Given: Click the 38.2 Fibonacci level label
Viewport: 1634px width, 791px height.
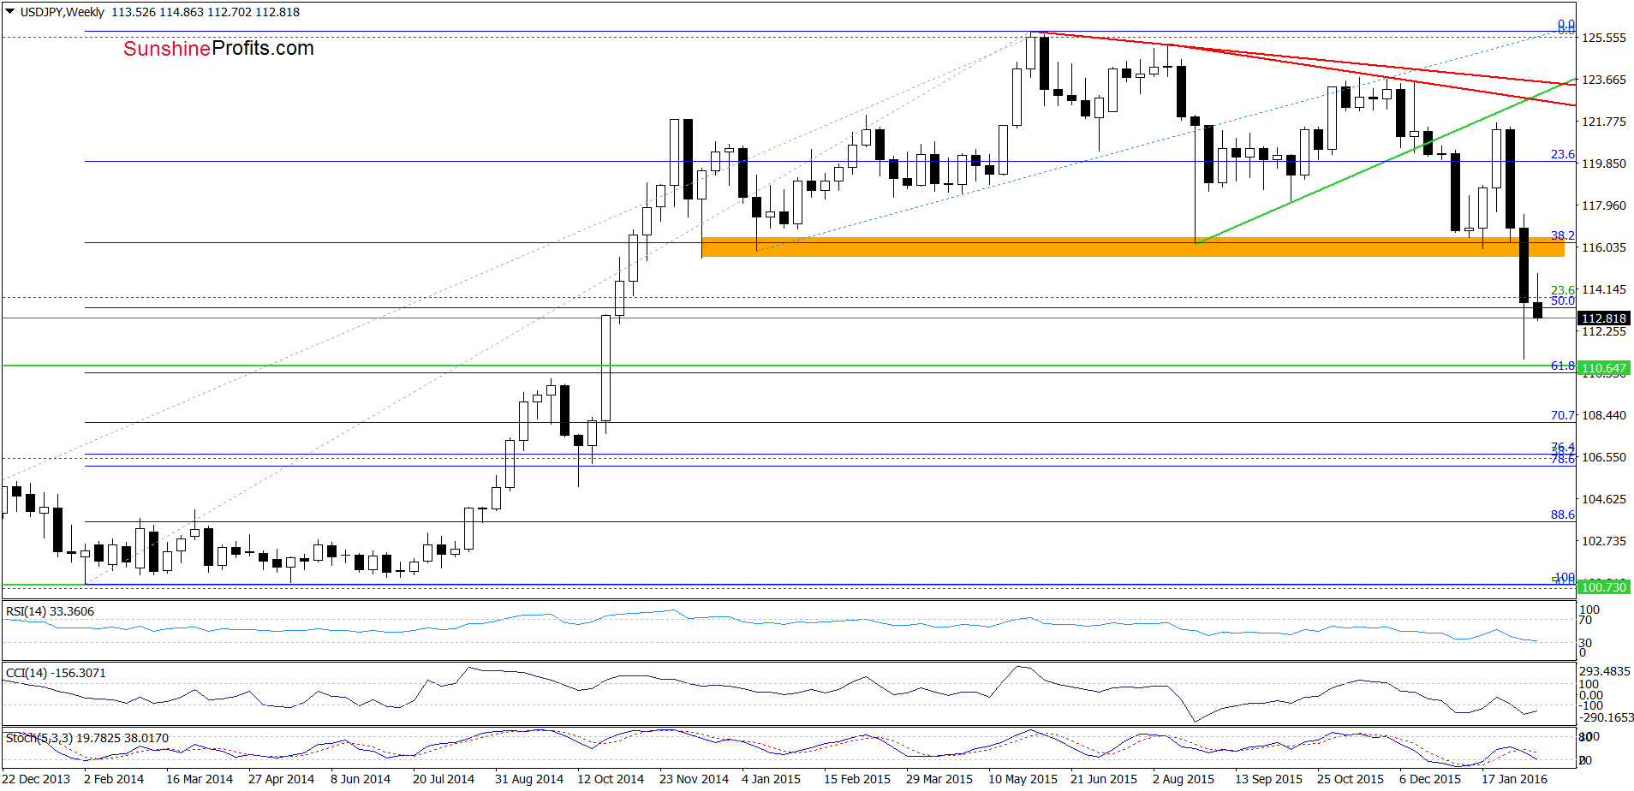Looking at the screenshot, I should click(x=1563, y=235).
